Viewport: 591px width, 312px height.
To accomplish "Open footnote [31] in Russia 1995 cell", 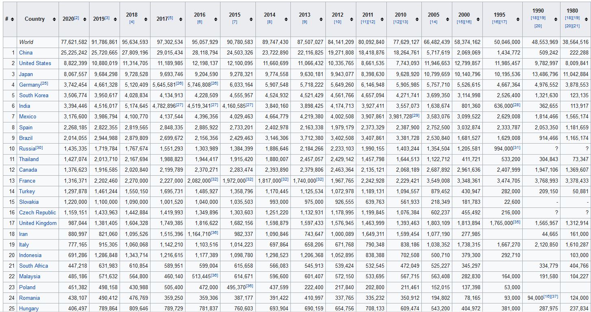I will point(517,147).
